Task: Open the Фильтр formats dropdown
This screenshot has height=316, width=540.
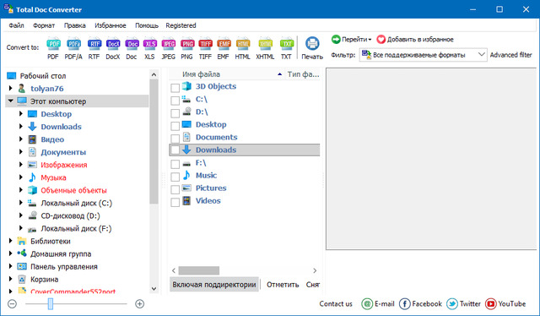Action: [x=424, y=55]
